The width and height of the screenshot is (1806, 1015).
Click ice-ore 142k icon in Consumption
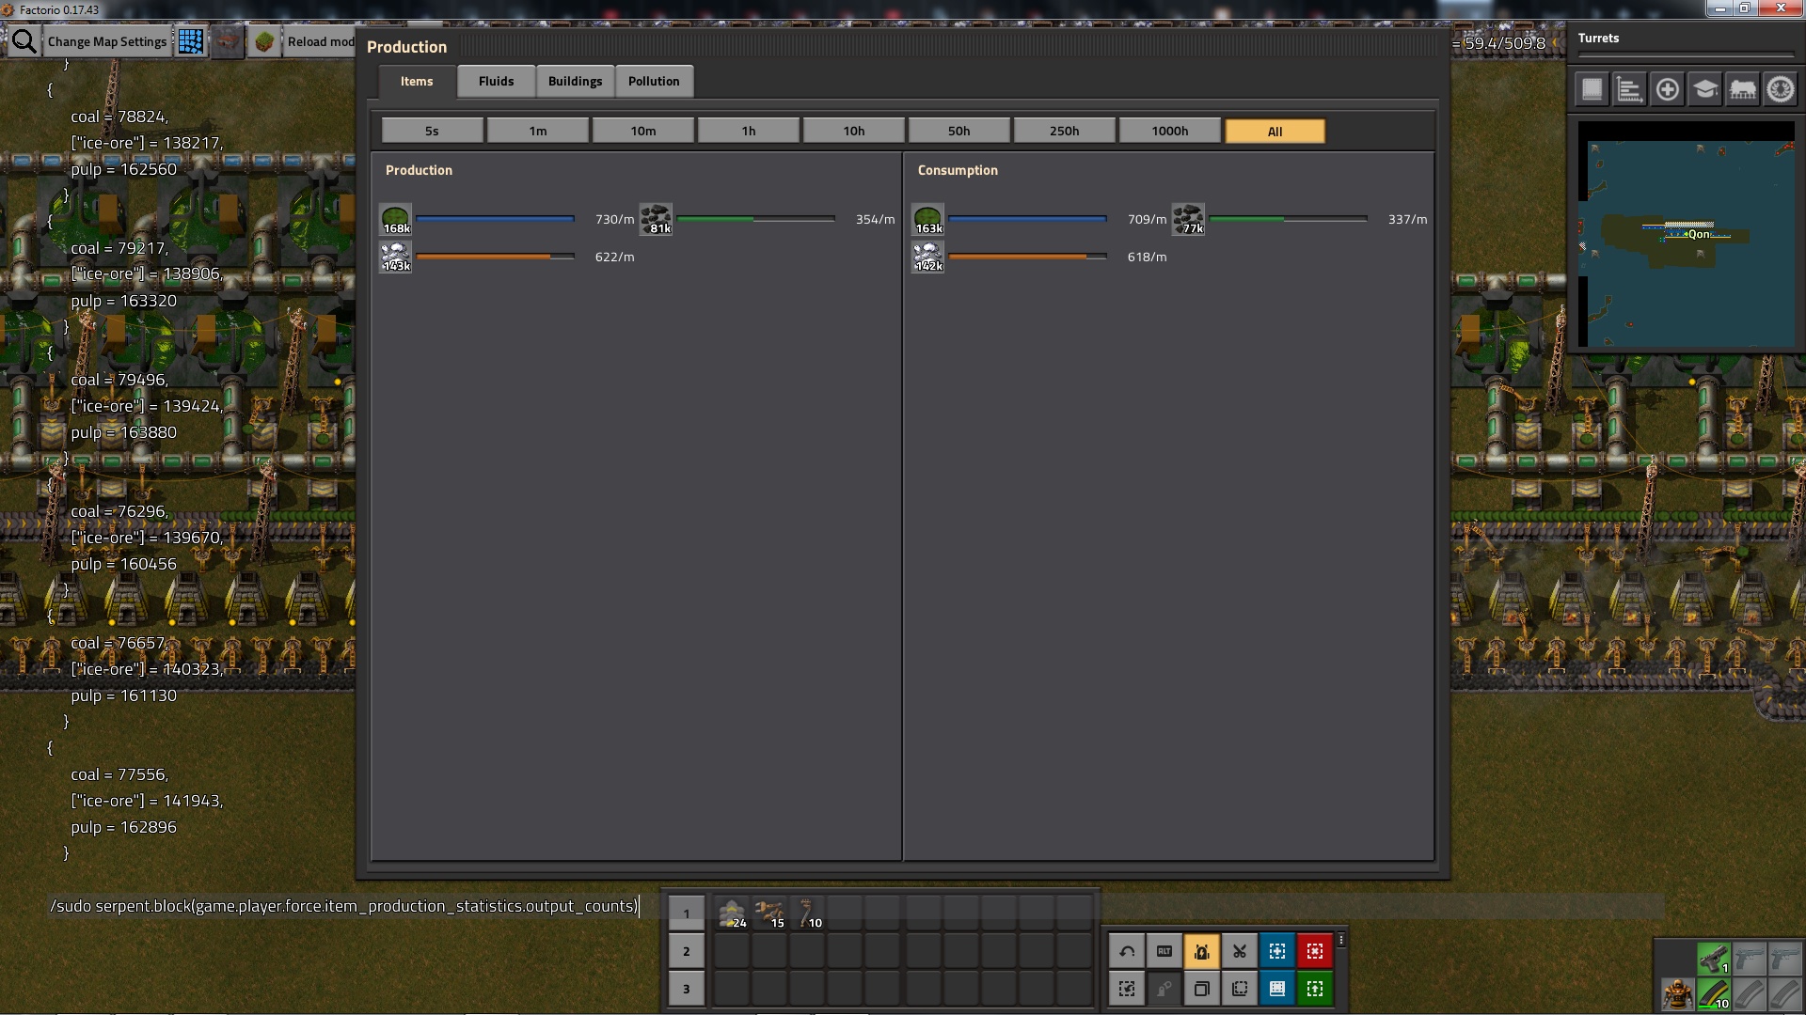pyautogui.click(x=927, y=257)
